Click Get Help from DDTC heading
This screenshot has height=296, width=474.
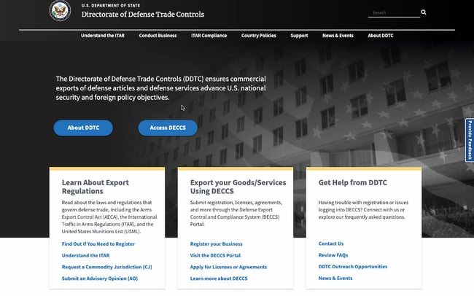352,182
